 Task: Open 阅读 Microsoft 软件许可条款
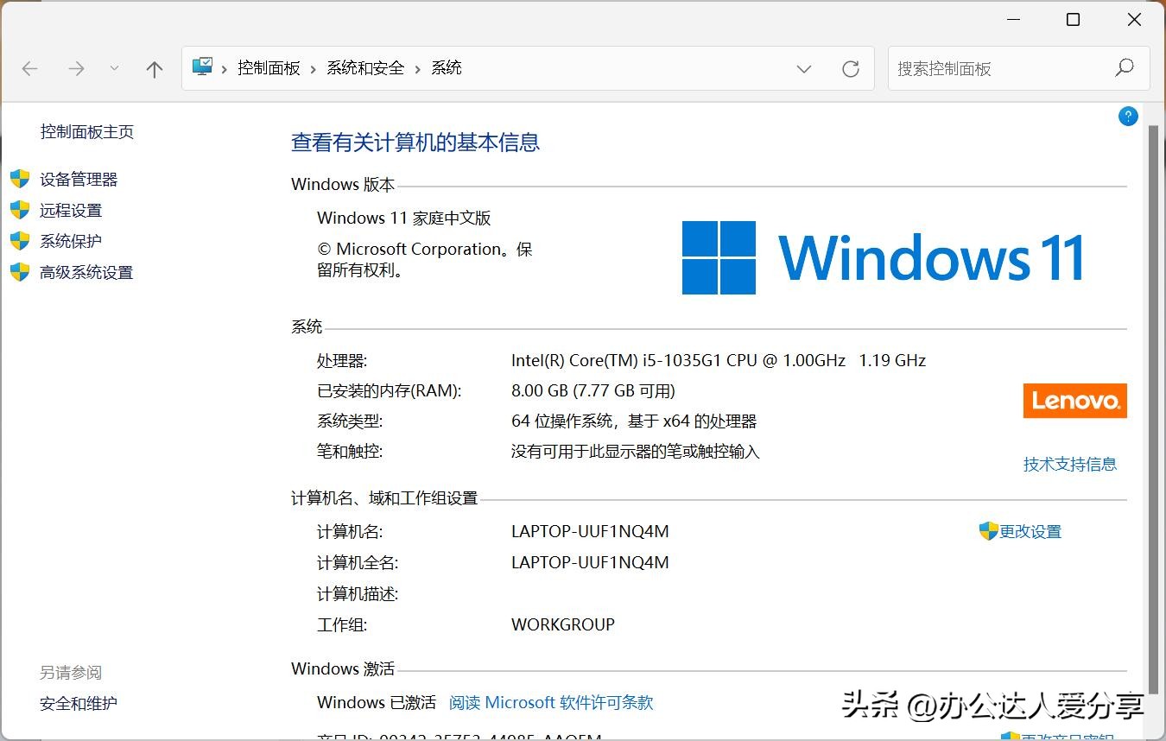coord(551,702)
